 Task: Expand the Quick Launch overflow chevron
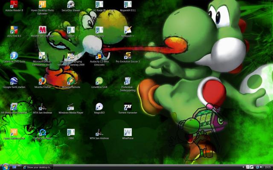(19, 166)
